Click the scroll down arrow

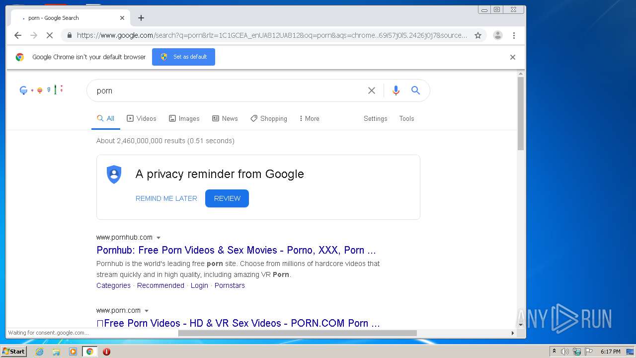[521, 325]
